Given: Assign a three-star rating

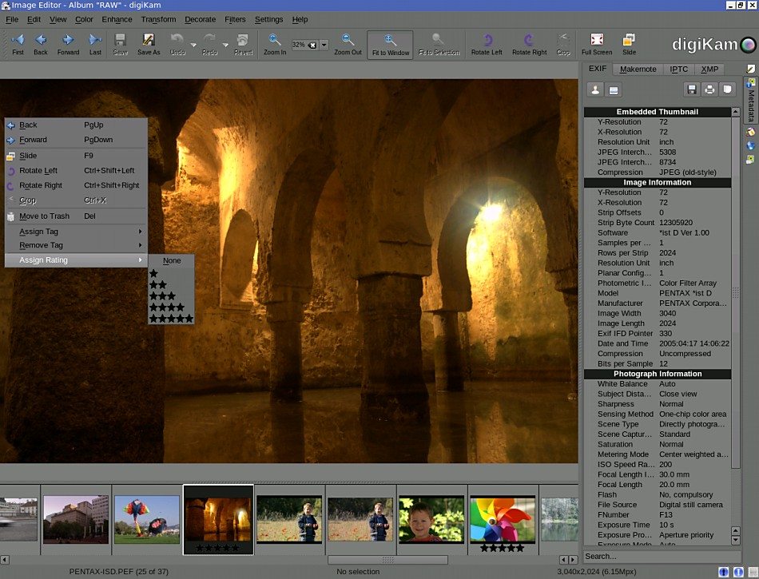Looking at the screenshot, I should (x=162, y=295).
